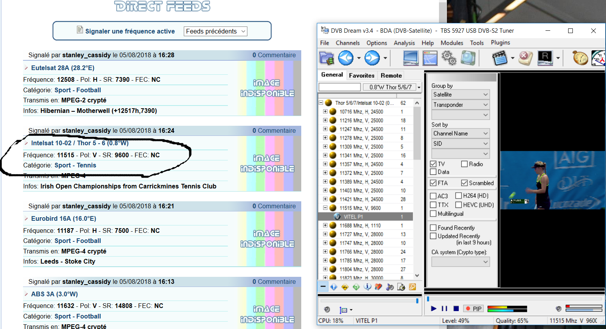The image size is (606, 329).
Task: Click the channel search input field
Action: tap(339, 87)
